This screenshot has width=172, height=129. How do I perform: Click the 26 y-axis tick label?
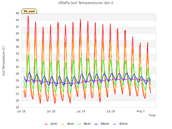[17, 80]
